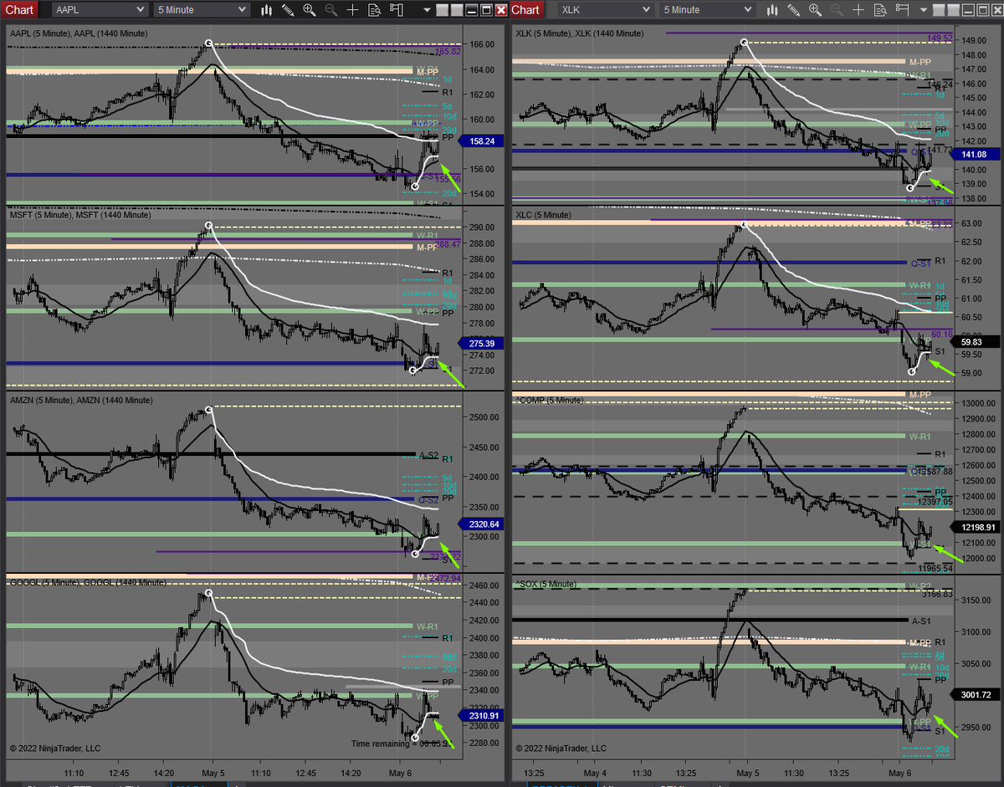1004x787 pixels.
Task: Click the Chart title of the XLK window
Action: (525, 10)
